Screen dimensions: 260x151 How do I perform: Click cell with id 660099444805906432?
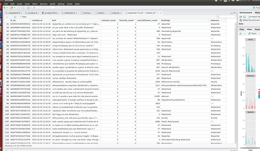[x=20, y=24]
